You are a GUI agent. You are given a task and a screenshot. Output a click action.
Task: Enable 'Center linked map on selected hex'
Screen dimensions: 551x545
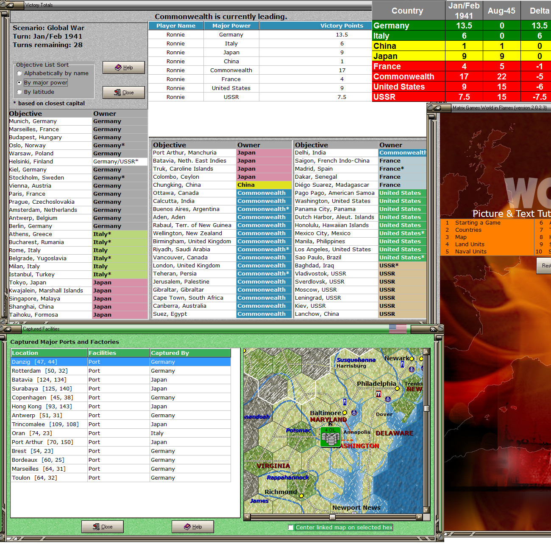click(291, 527)
